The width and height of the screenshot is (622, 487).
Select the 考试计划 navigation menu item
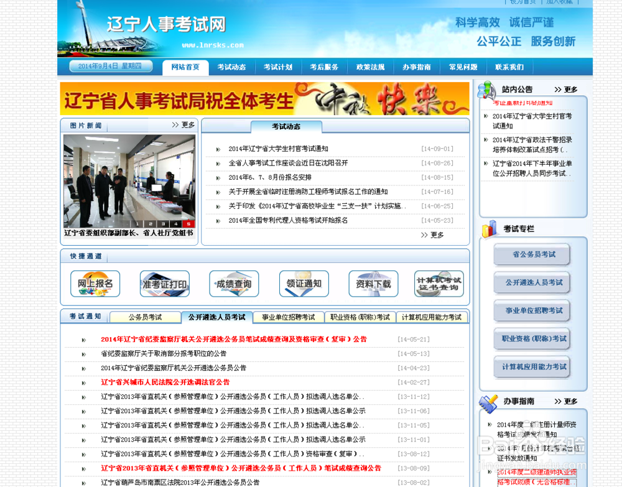coord(277,67)
